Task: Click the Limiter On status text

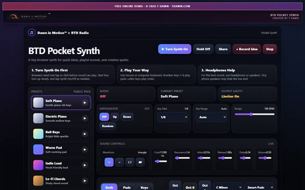Action: click(230, 96)
